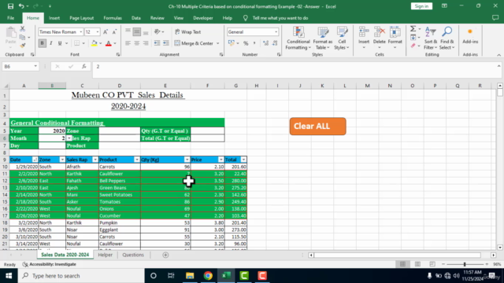Viewport: 504px width, 283px height.
Task: Save the workbook with the Save icon
Action: click(x=10, y=6)
